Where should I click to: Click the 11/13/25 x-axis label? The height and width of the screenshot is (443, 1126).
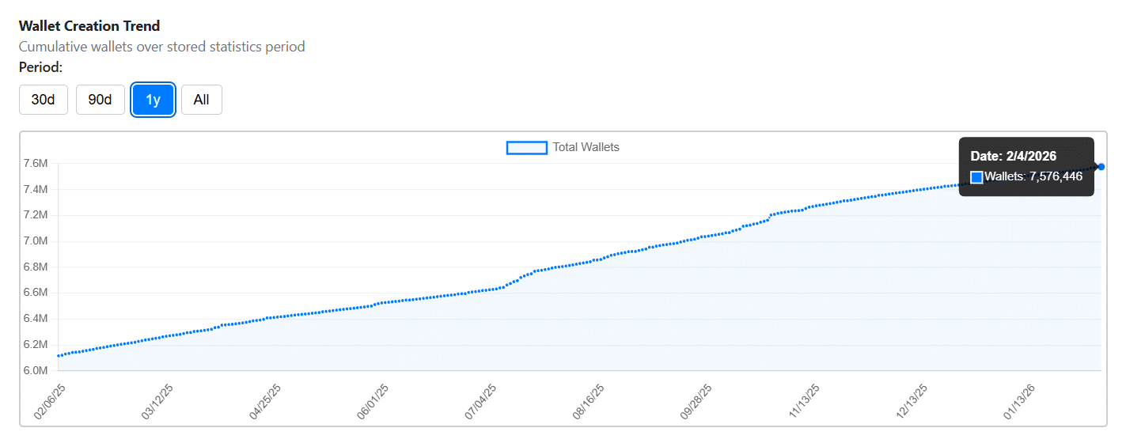point(805,401)
